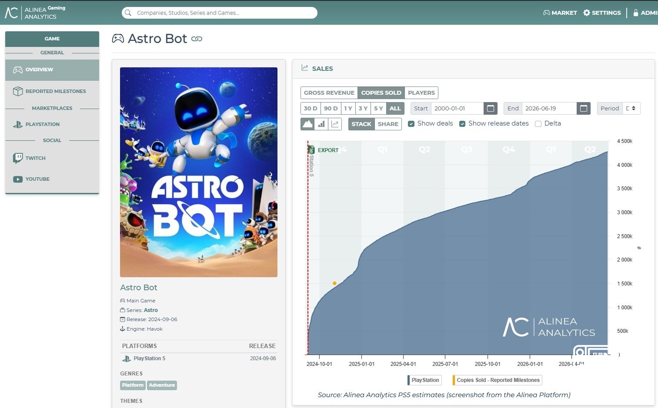The height and width of the screenshot is (408, 658).
Task: Click the Export button on chart
Action: click(324, 150)
